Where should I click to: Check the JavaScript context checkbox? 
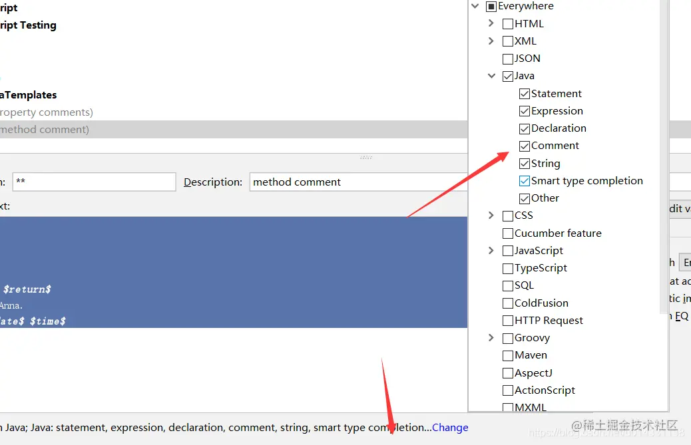tap(508, 251)
